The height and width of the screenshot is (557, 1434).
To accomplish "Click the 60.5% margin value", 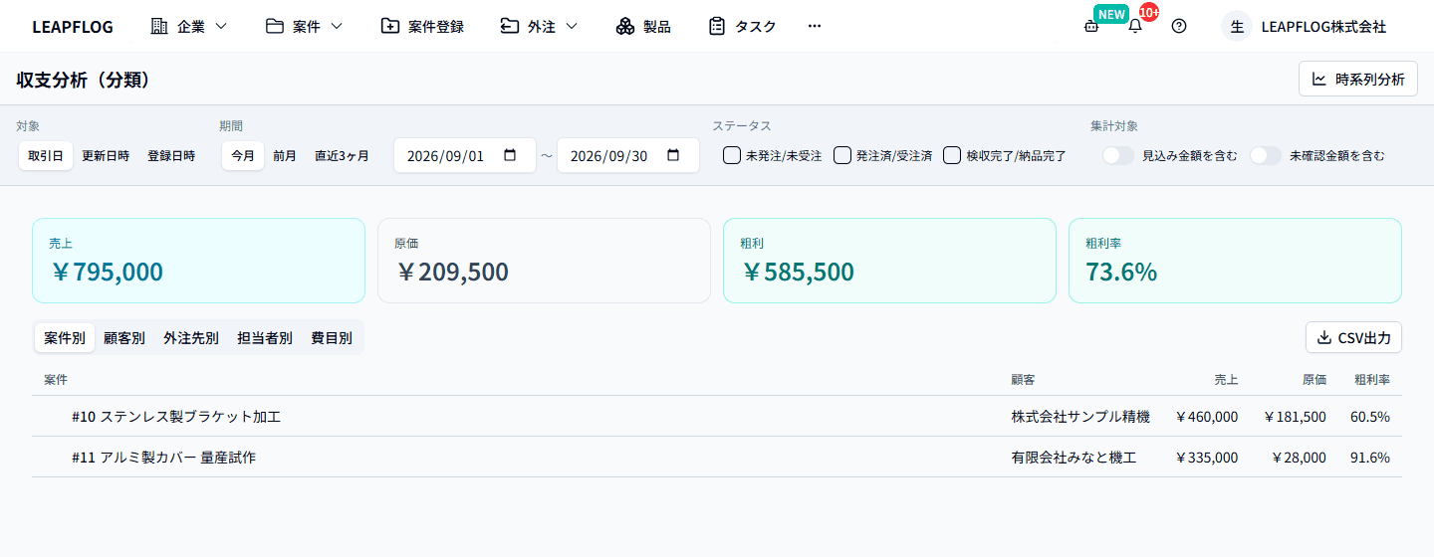I will (1370, 416).
